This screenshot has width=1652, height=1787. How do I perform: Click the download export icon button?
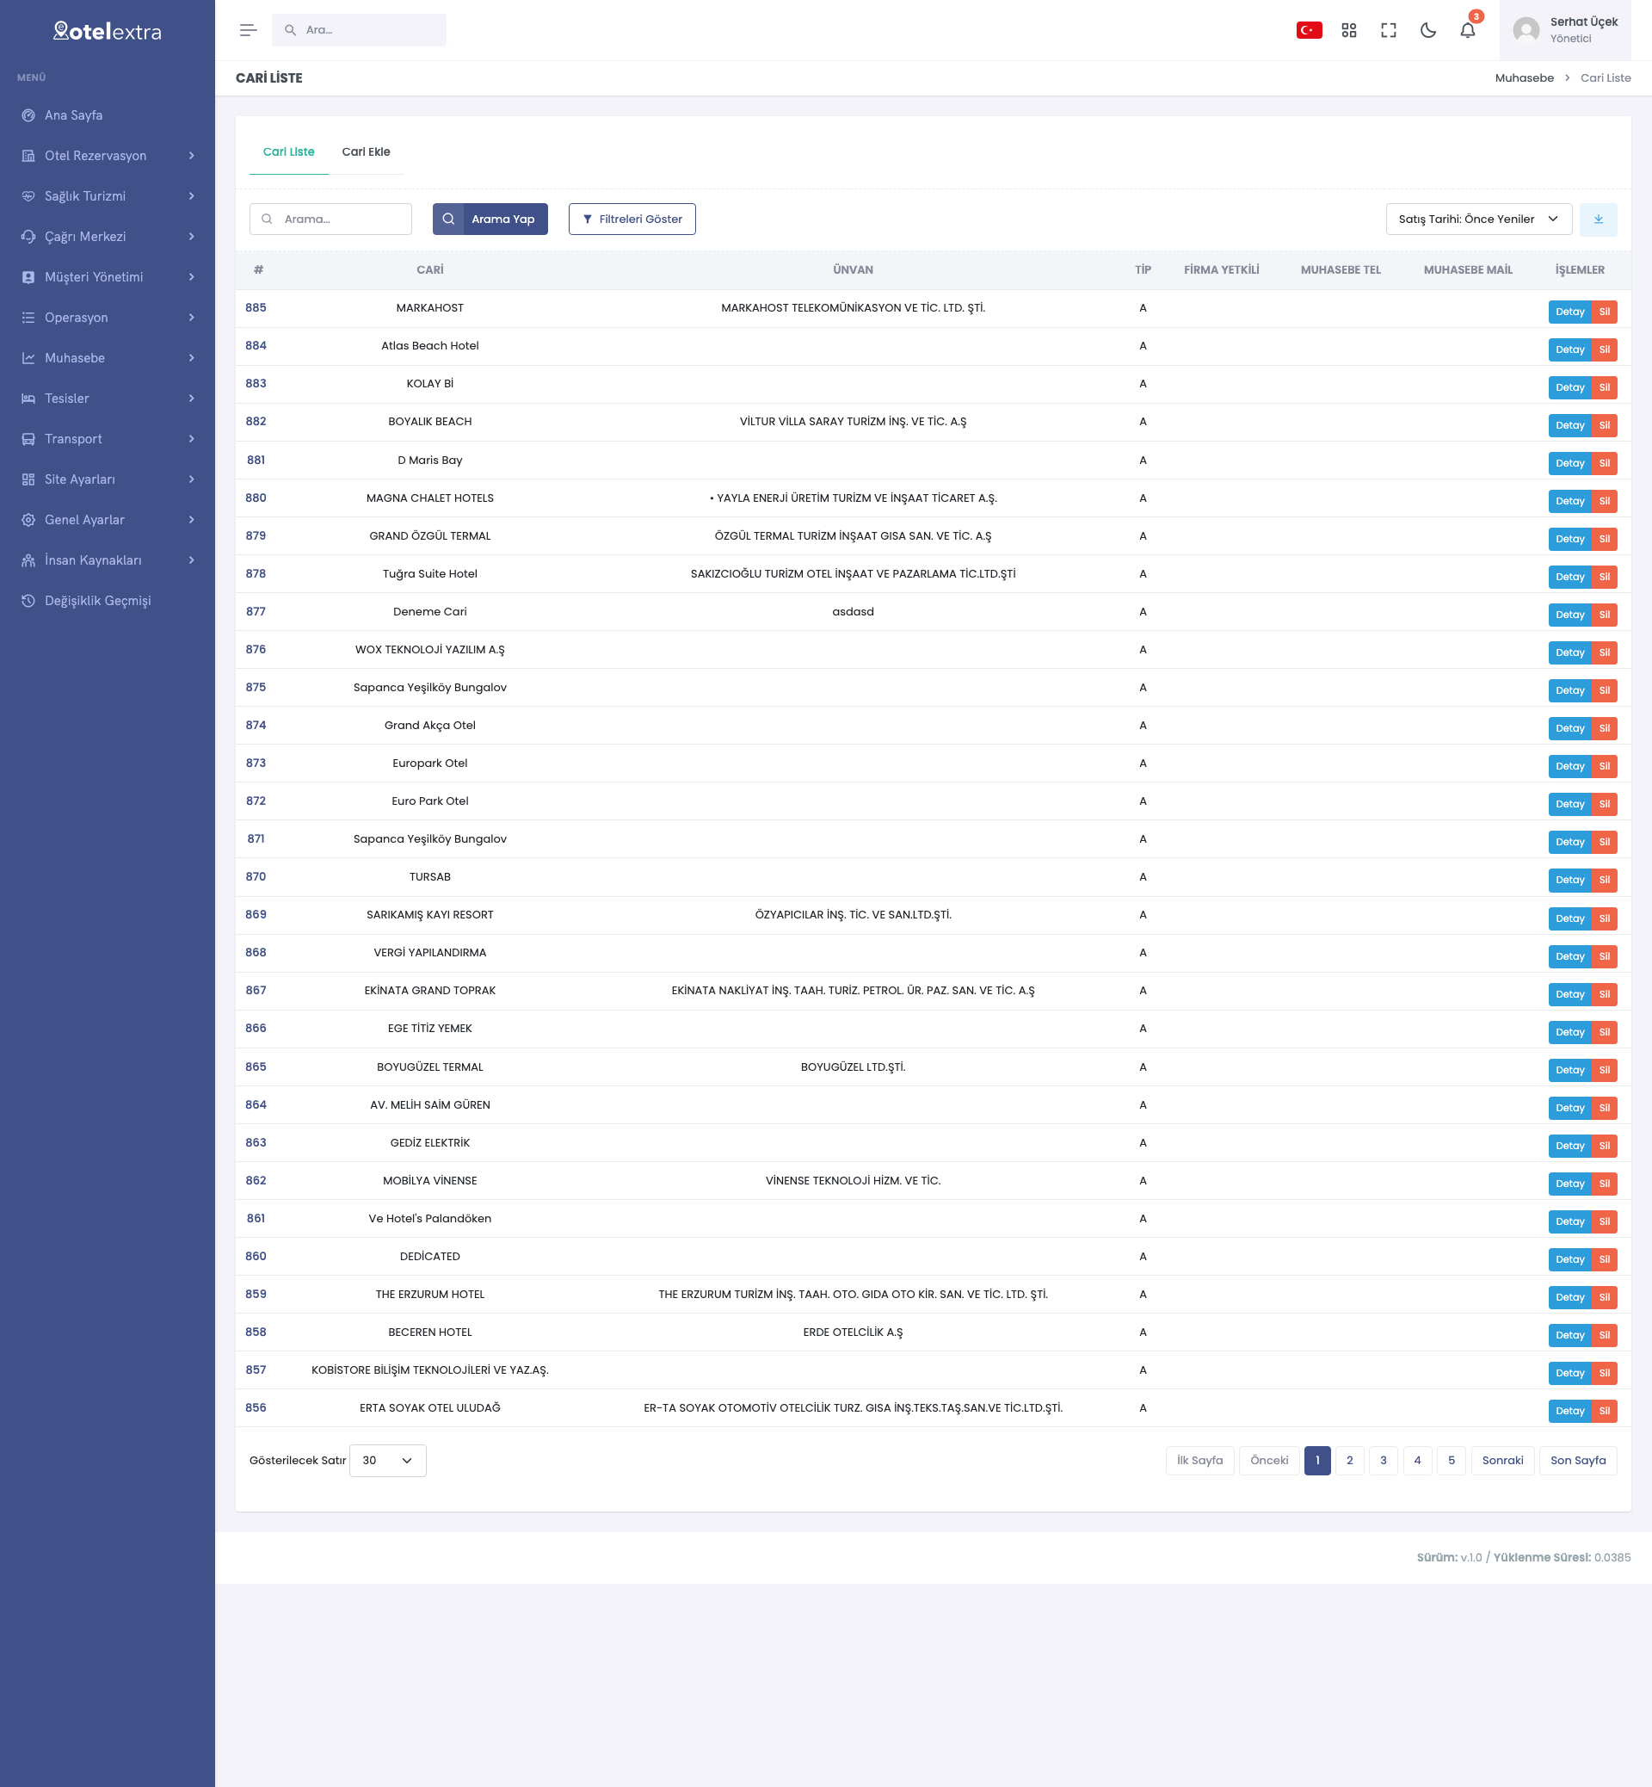point(1598,220)
